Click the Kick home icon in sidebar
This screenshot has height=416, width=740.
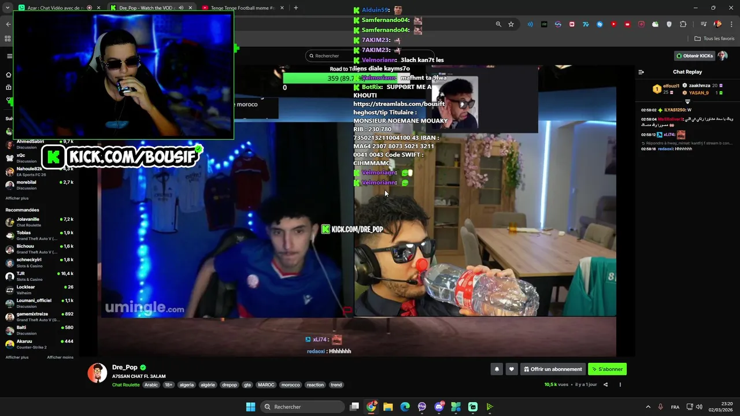point(8,75)
